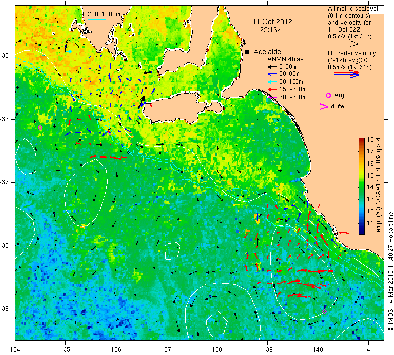Click the latitude -37 axis label
394x355 pixels.
pos(5,182)
